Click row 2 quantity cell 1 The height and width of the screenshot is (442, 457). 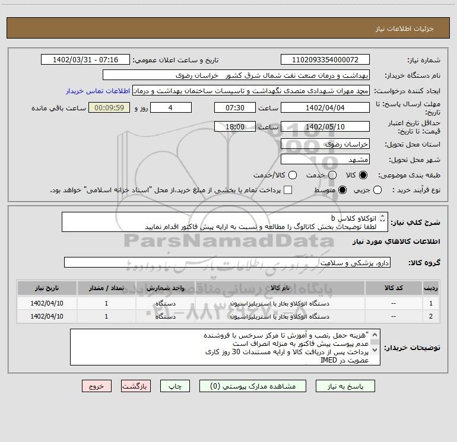pyautogui.click(x=106, y=316)
